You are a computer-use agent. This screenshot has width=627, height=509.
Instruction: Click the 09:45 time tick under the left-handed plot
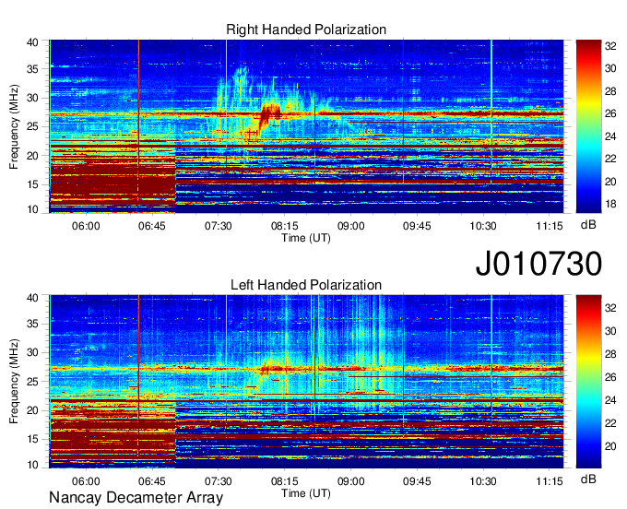pos(417,481)
